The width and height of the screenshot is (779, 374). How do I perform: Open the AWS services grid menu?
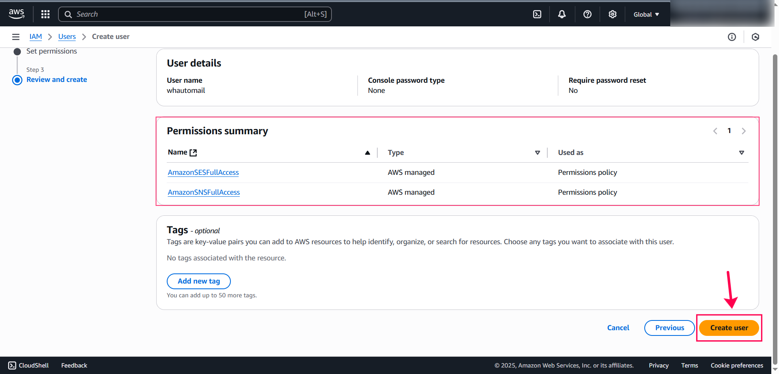pyautogui.click(x=45, y=14)
